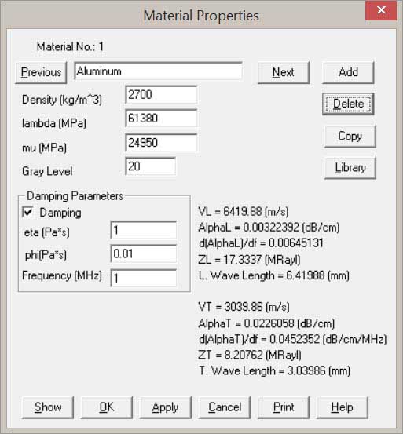The image size is (403, 434).
Task: Select the Density input field
Action: 161,95
